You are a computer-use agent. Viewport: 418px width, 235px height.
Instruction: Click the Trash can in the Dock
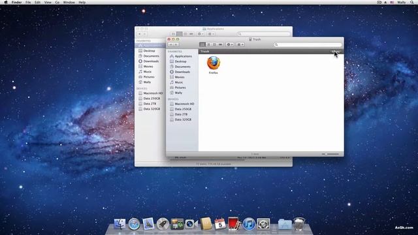(x=299, y=224)
